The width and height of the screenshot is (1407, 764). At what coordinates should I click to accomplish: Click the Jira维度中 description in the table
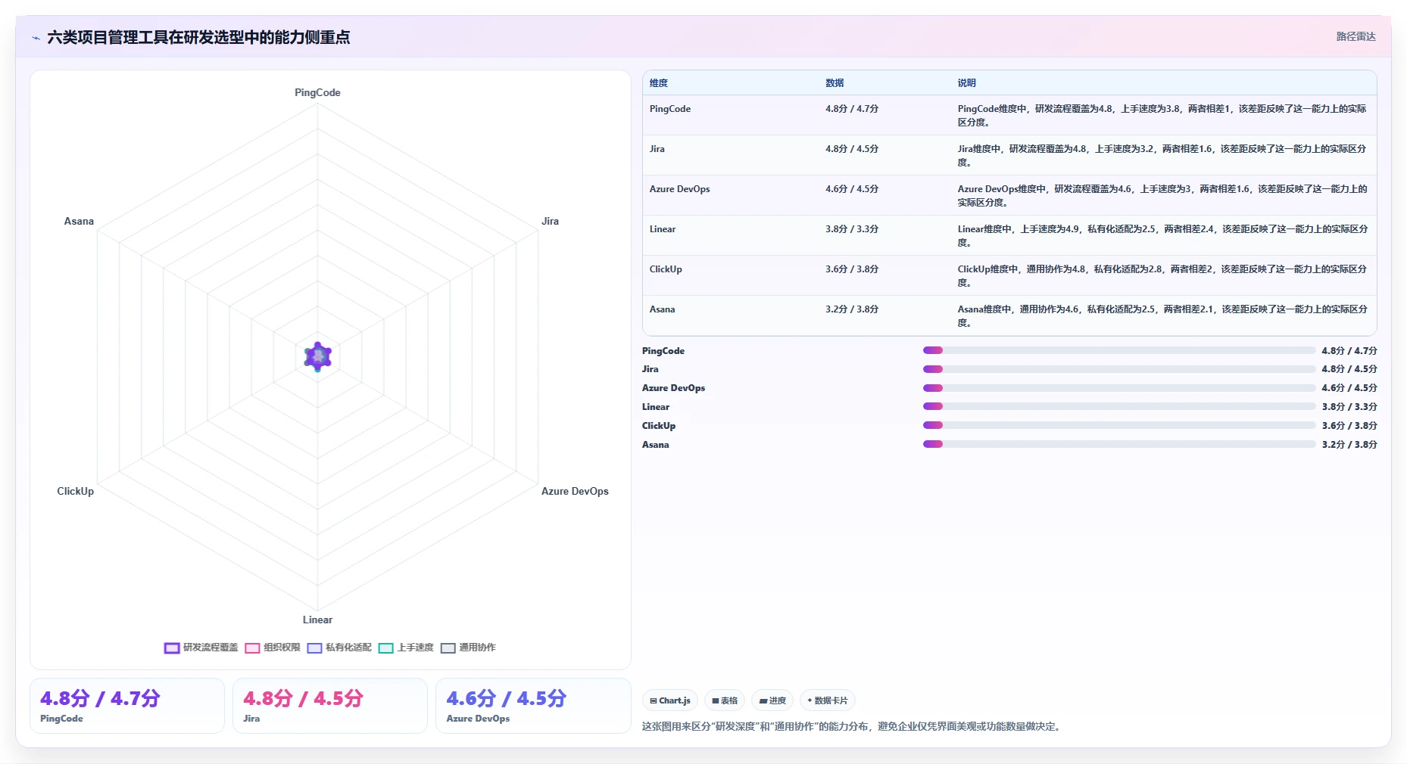click(1162, 156)
